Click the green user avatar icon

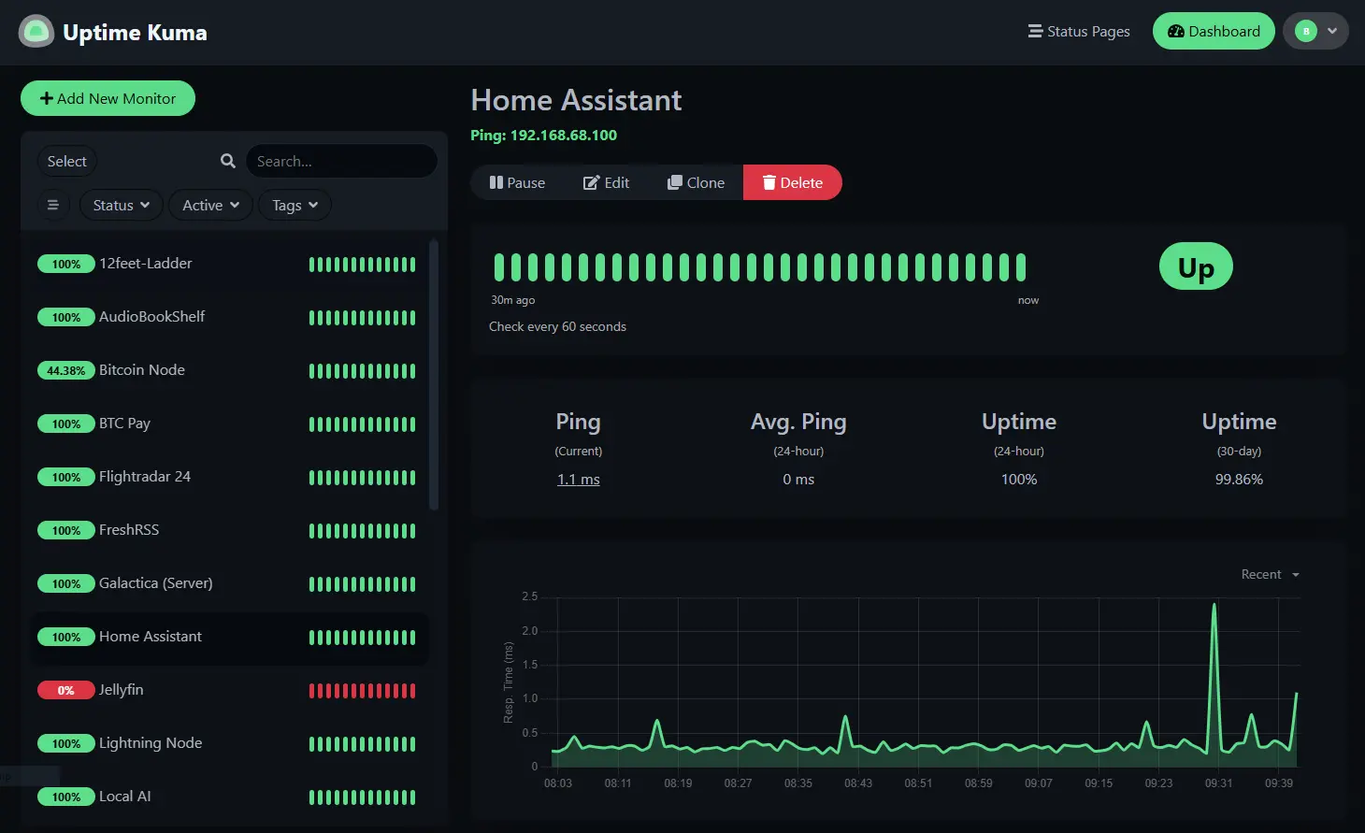1306,31
